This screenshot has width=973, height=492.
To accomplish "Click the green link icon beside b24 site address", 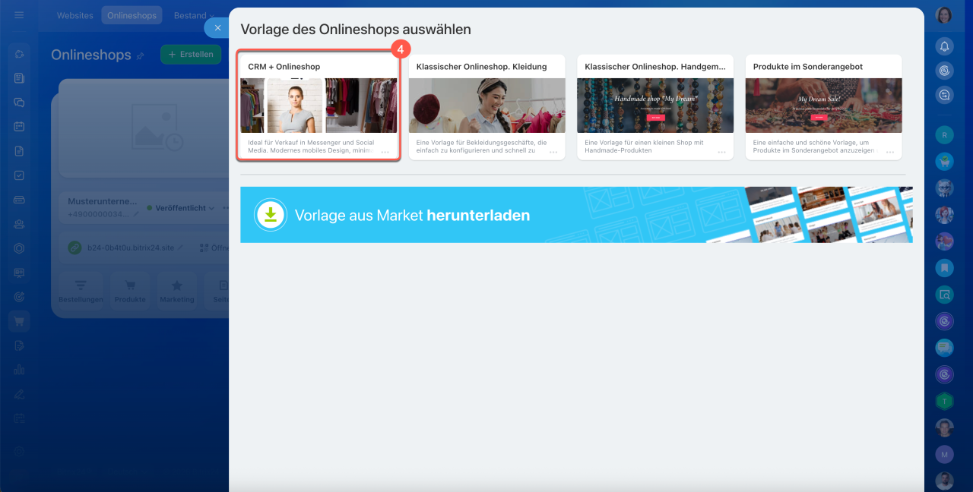I will pyautogui.click(x=74, y=248).
